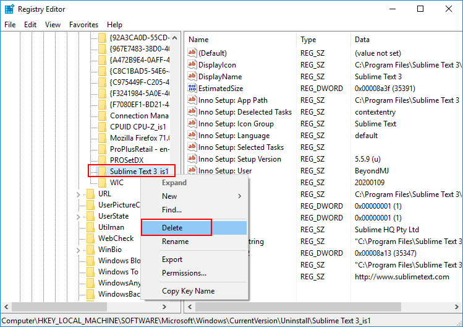Choose Find... from the context menu
The width and height of the screenshot is (463, 327).
click(x=193, y=210)
